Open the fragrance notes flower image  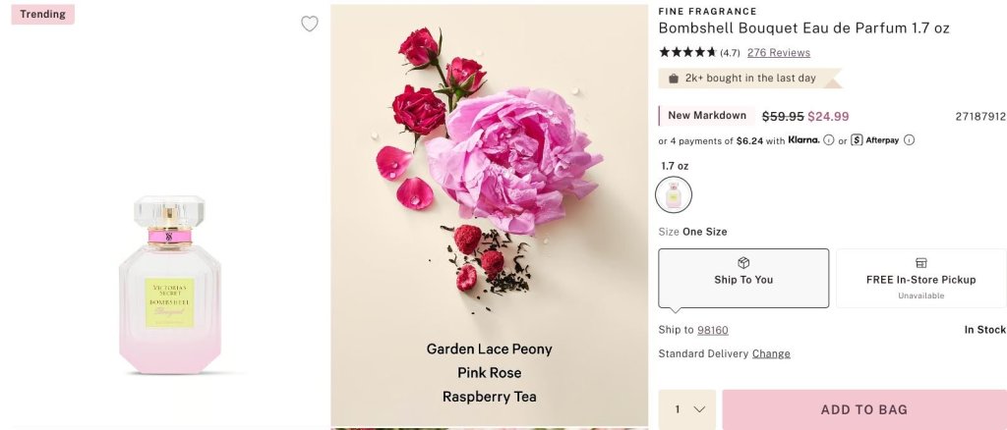coord(490,215)
